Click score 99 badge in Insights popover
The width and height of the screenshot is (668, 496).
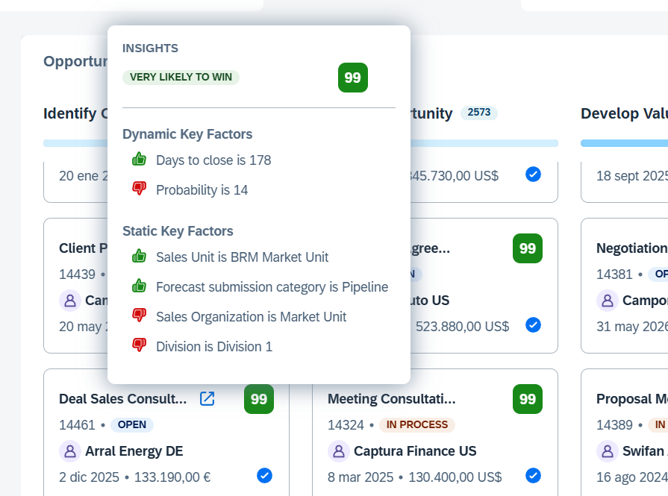tap(352, 78)
